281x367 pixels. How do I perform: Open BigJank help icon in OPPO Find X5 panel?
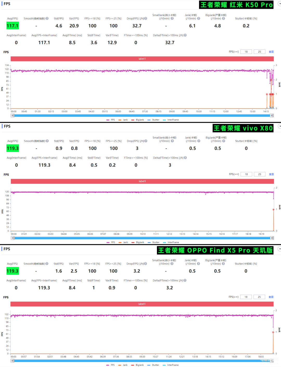pos(223,264)
